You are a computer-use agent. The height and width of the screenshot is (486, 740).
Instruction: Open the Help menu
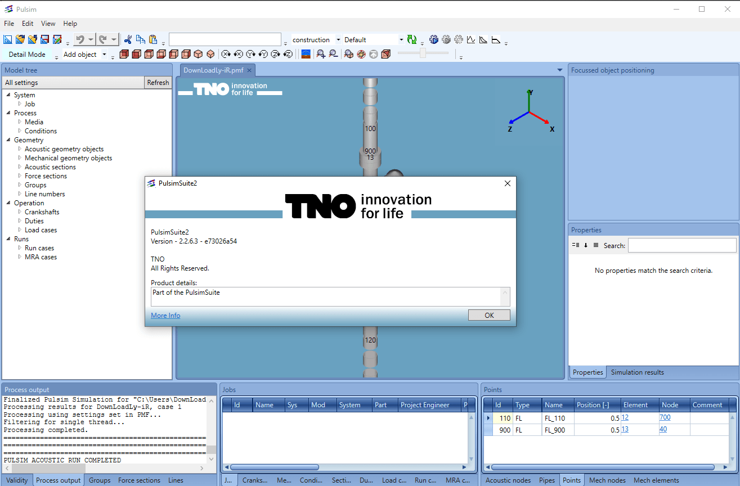pos(70,24)
